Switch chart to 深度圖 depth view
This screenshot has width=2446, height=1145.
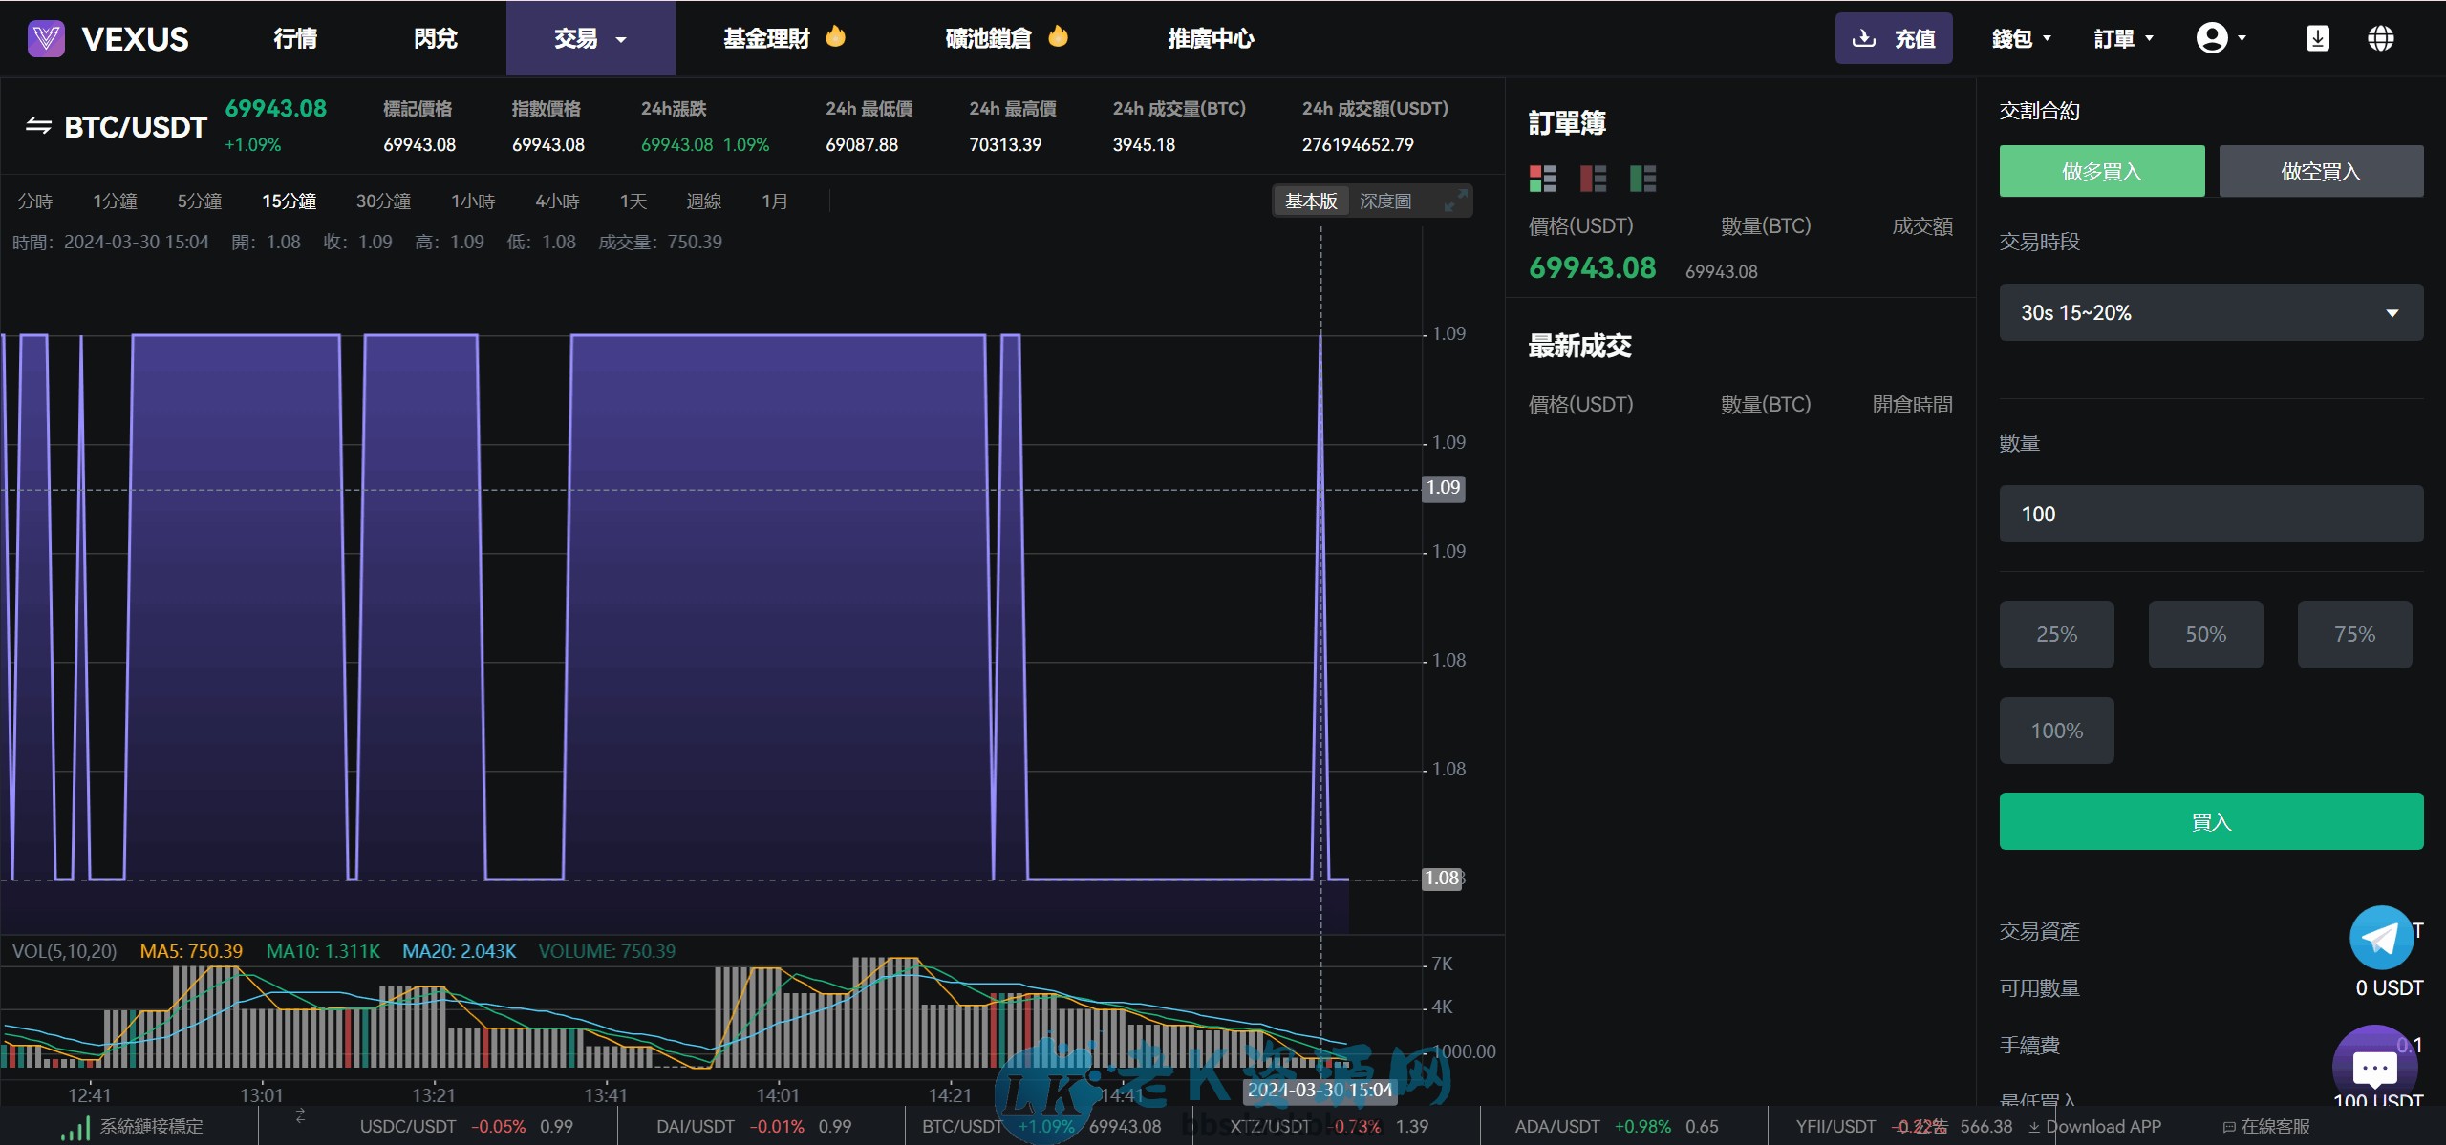(x=1384, y=201)
